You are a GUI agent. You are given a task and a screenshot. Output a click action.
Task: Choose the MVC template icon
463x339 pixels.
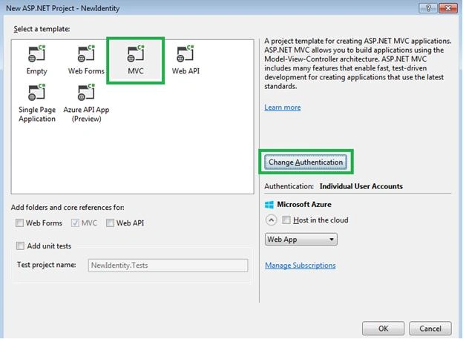click(136, 53)
